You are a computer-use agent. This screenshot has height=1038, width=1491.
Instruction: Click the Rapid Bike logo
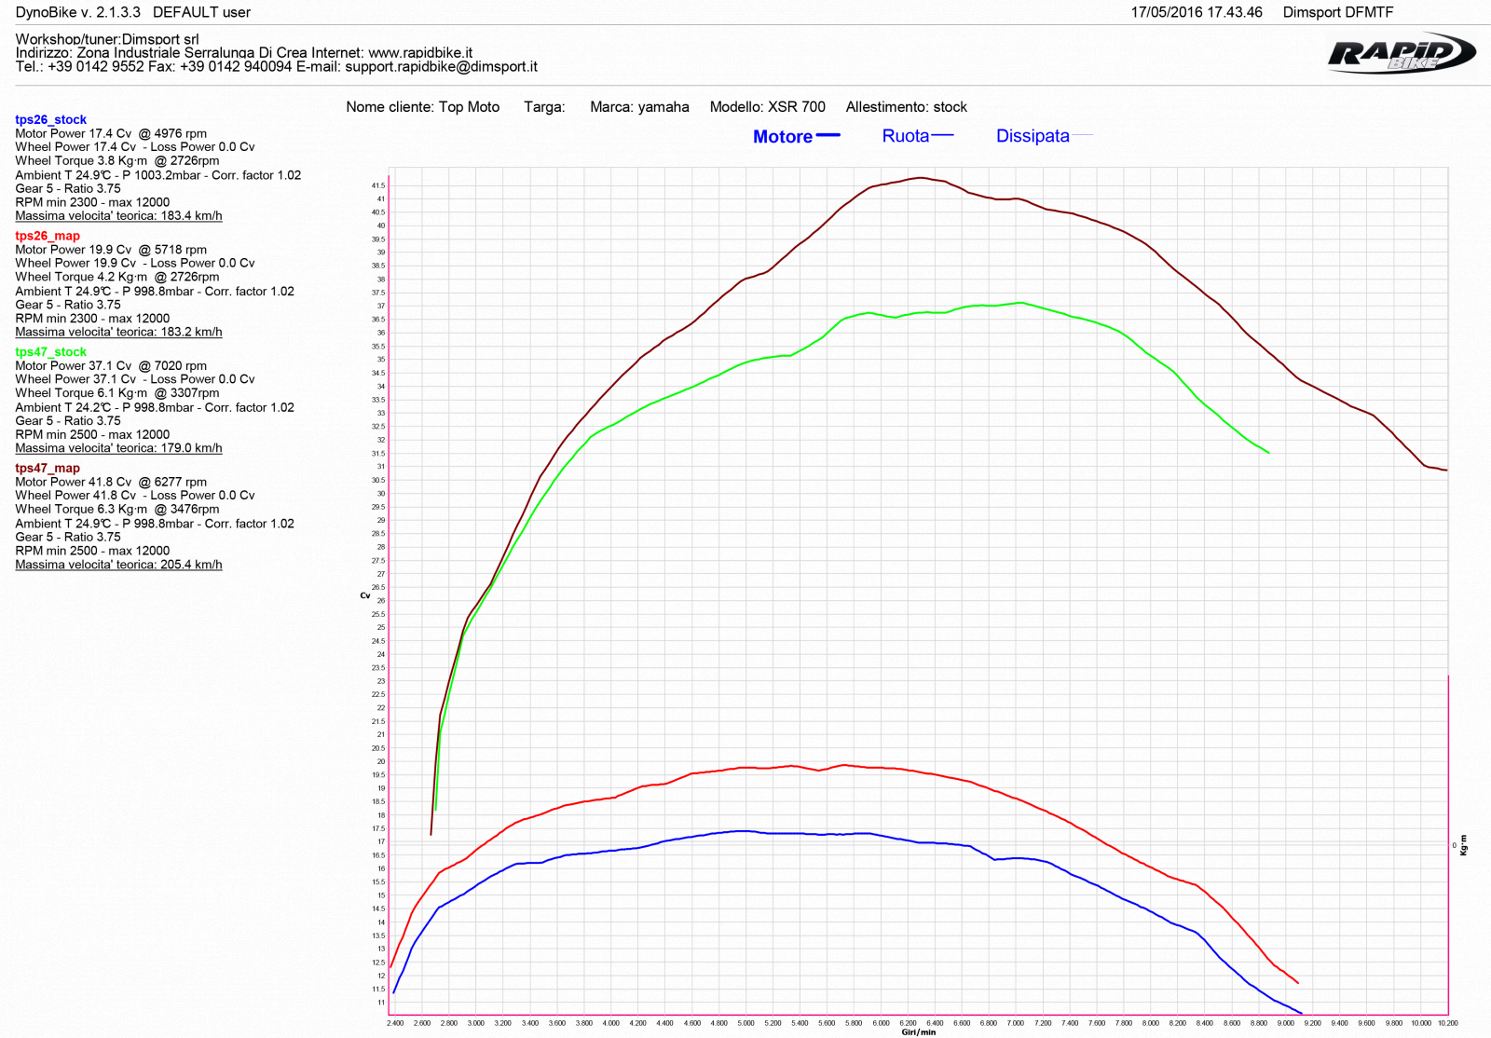1401,54
